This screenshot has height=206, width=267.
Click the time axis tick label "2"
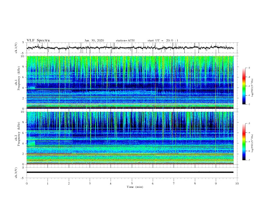[69, 183]
